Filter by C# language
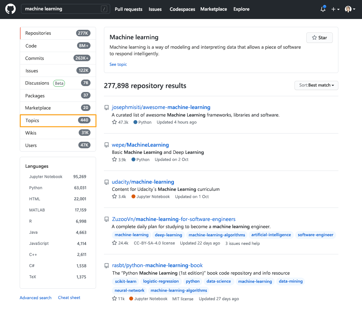The height and width of the screenshot is (309, 362). coord(57,266)
